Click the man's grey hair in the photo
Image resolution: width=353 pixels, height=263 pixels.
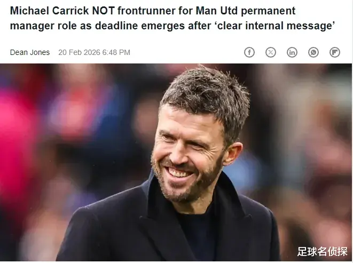[x=205, y=94]
